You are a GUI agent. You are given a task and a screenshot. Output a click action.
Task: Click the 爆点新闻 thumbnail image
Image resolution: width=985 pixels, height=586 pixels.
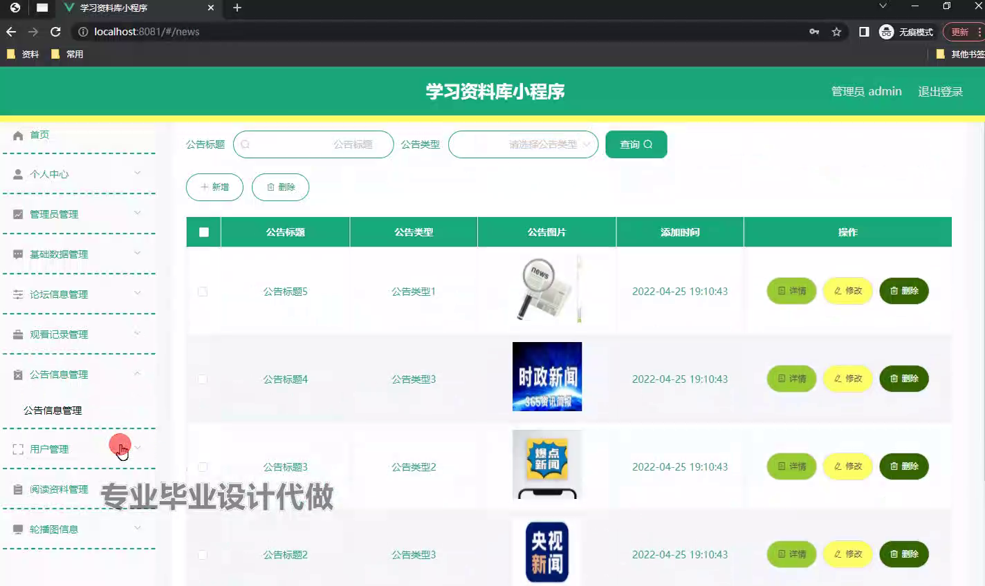[x=547, y=464]
